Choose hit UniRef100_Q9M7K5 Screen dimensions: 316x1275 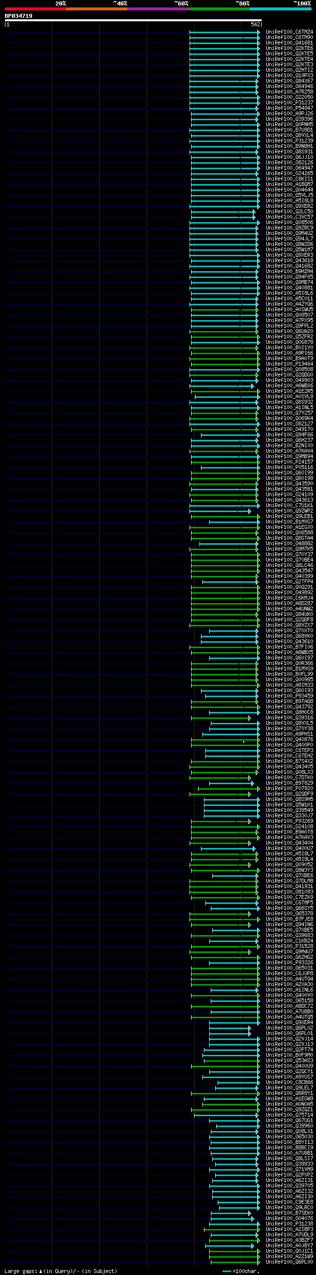(x=289, y=549)
